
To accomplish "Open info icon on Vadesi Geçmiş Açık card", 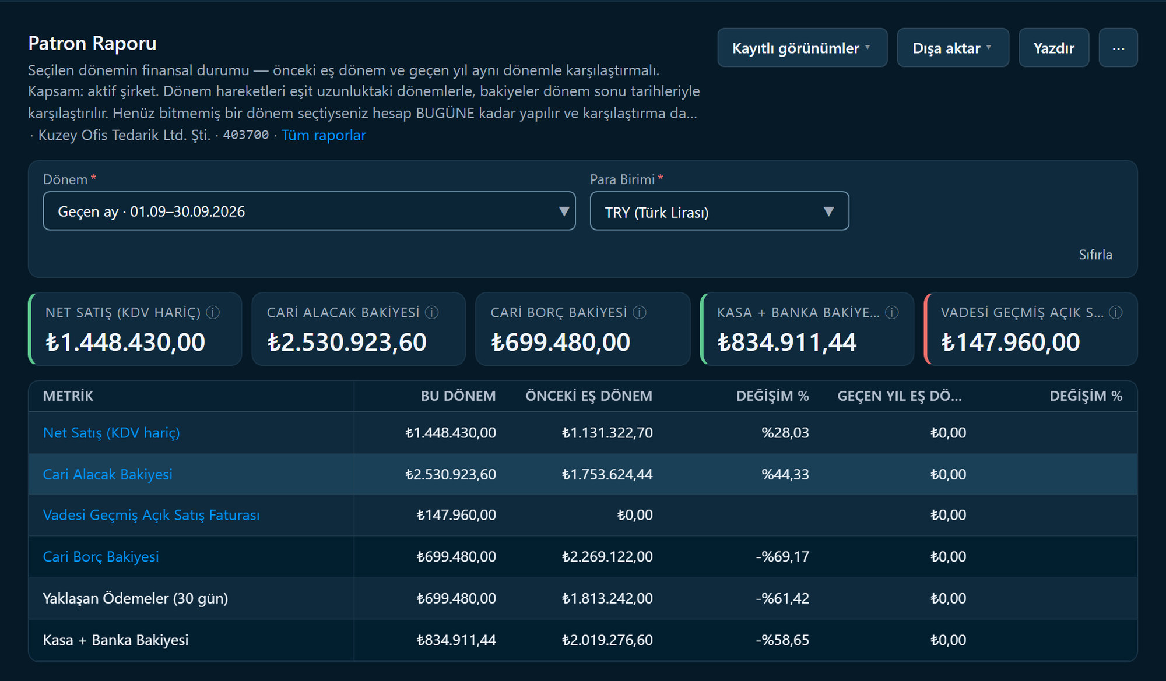I will tap(1116, 313).
